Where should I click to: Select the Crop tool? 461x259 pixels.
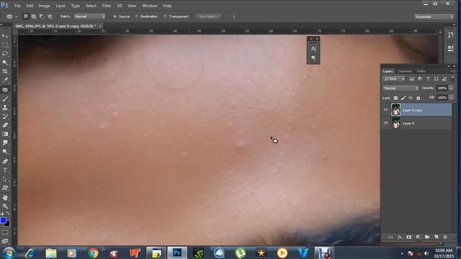[5, 72]
